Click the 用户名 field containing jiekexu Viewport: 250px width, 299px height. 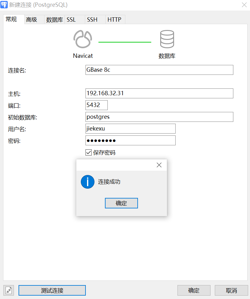[130, 128]
